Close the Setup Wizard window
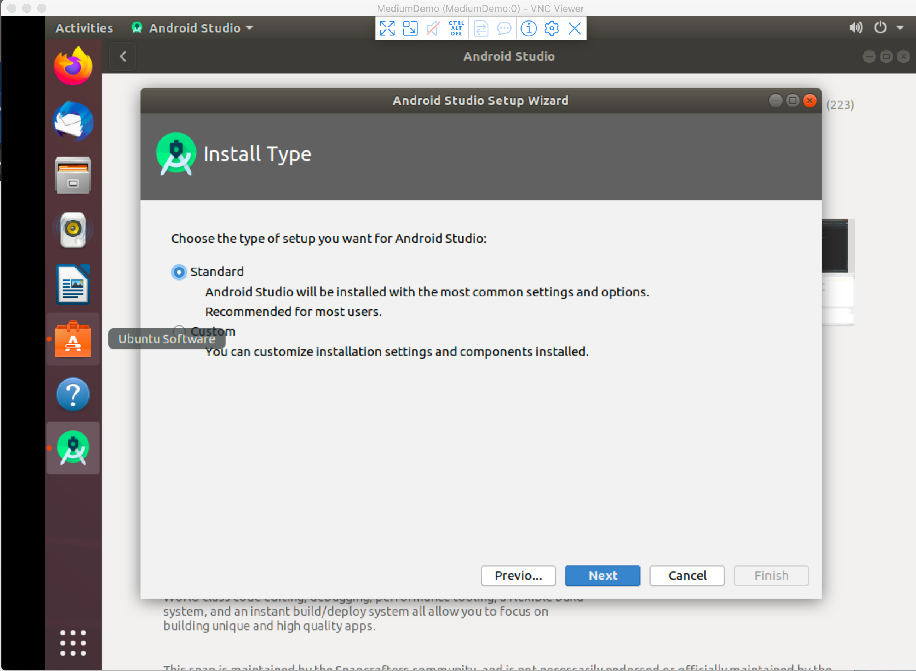916x671 pixels. [x=810, y=100]
